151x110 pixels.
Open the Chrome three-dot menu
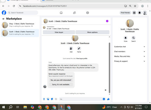pos(148,6)
